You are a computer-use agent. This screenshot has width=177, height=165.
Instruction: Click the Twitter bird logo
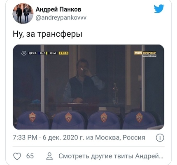tap(159, 9)
